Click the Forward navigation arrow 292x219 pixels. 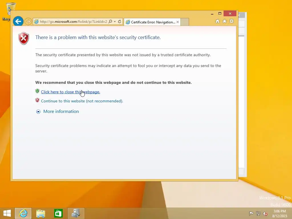tap(28, 22)
